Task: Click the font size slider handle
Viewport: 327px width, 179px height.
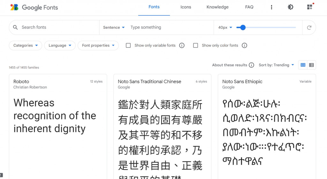Action: [243, 27]
